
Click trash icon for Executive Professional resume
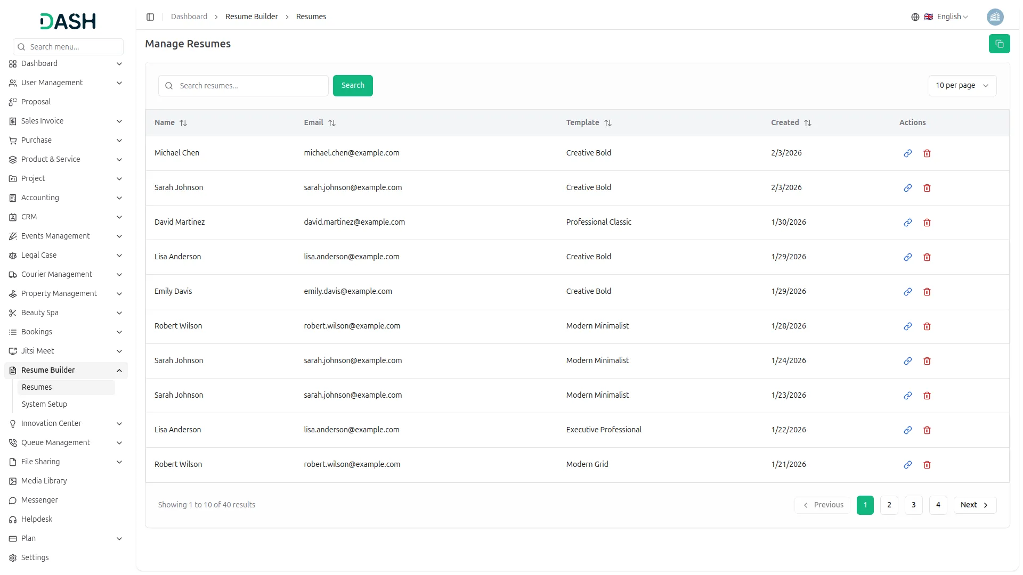tap(927, 430)
